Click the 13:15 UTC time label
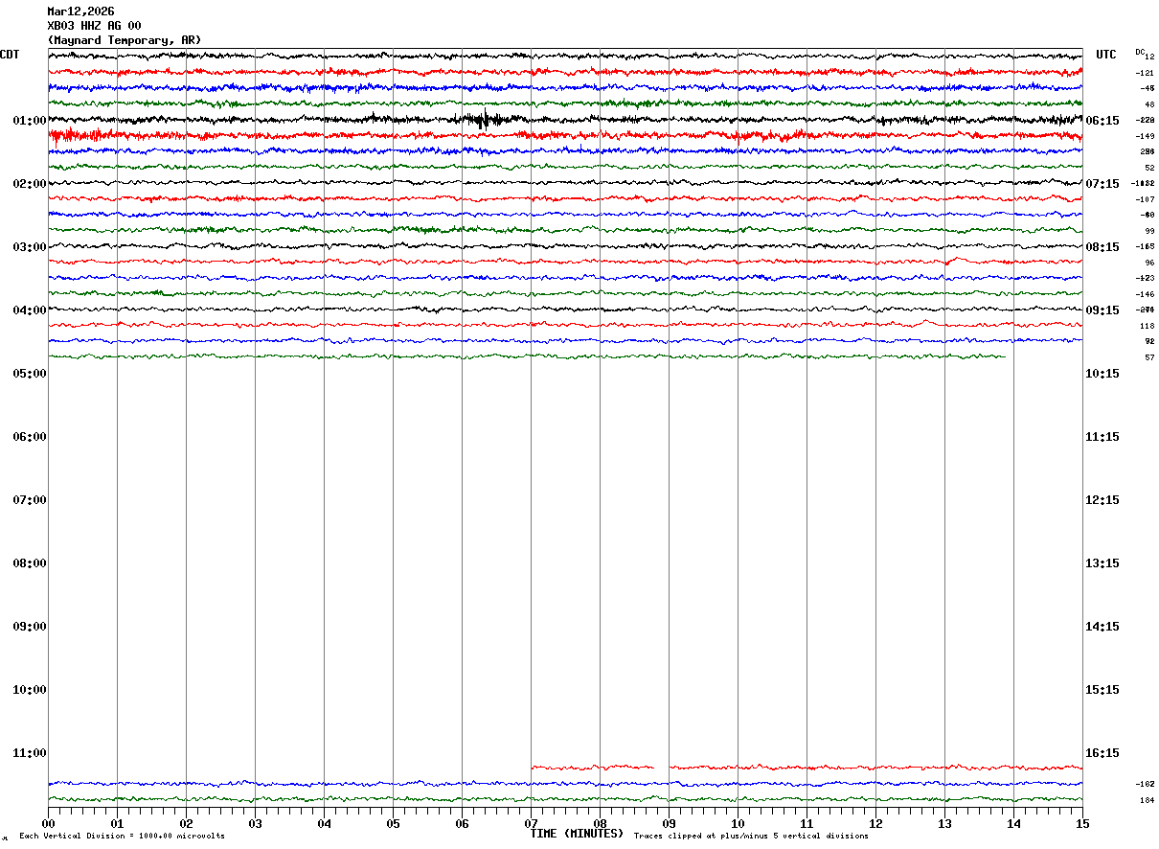Image resolution: width=1159 pixels, height=849 pixels. [x=1102, y=563]
